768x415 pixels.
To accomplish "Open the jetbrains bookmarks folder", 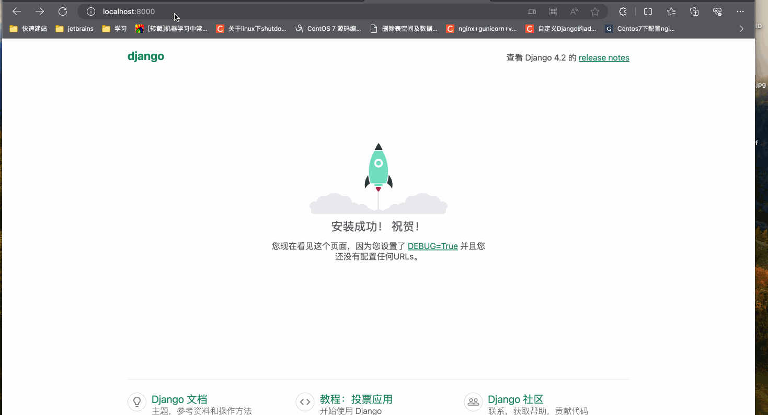I will (74, 29).
